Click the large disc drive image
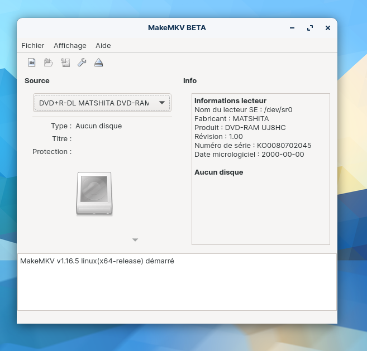The height and width of the screenshot is (351, 367). coord(94,194)
